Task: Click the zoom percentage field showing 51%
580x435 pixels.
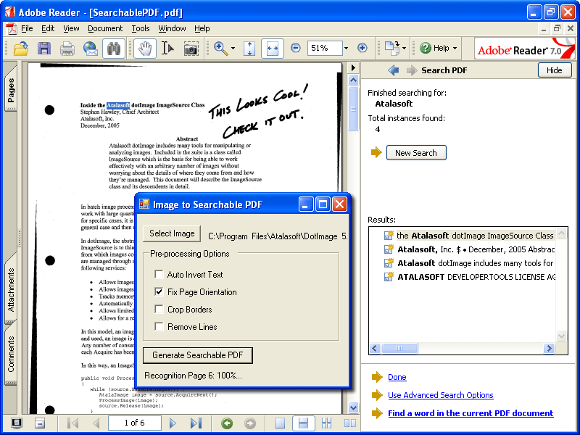Action: [324, 48]
